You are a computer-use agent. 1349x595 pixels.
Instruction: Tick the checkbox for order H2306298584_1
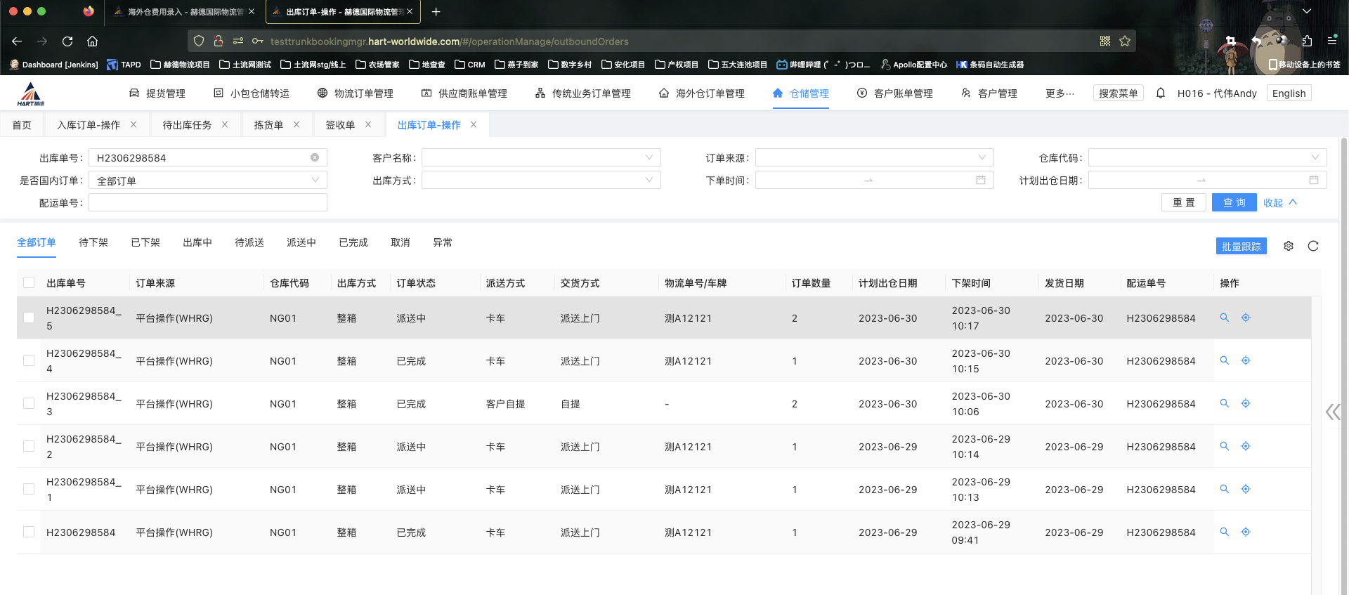click(29, 489)
